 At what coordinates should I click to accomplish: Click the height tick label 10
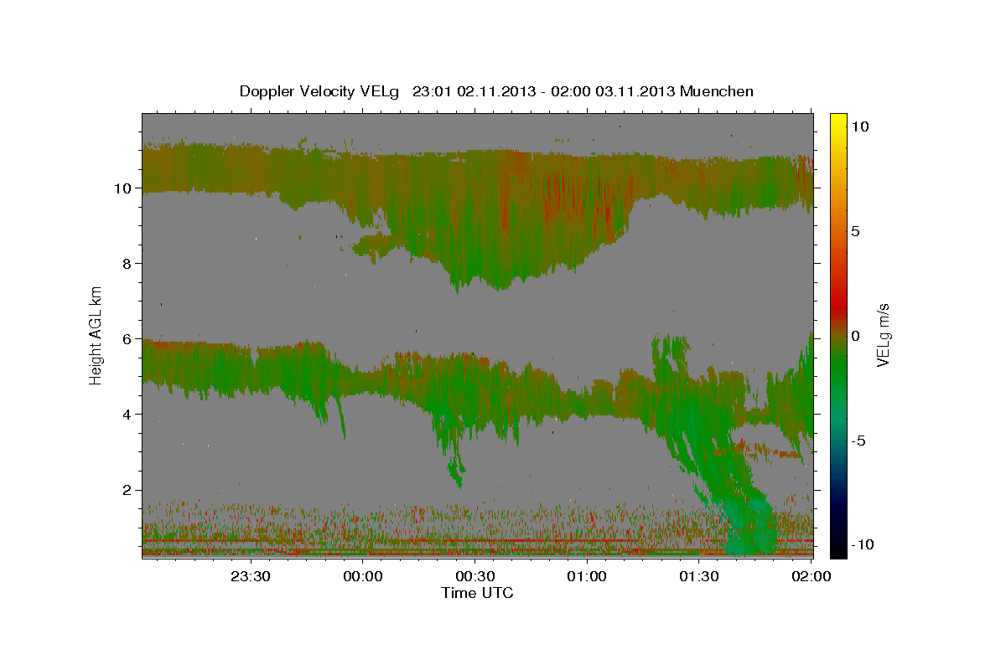pyautogui.click(x=125, y=188)
